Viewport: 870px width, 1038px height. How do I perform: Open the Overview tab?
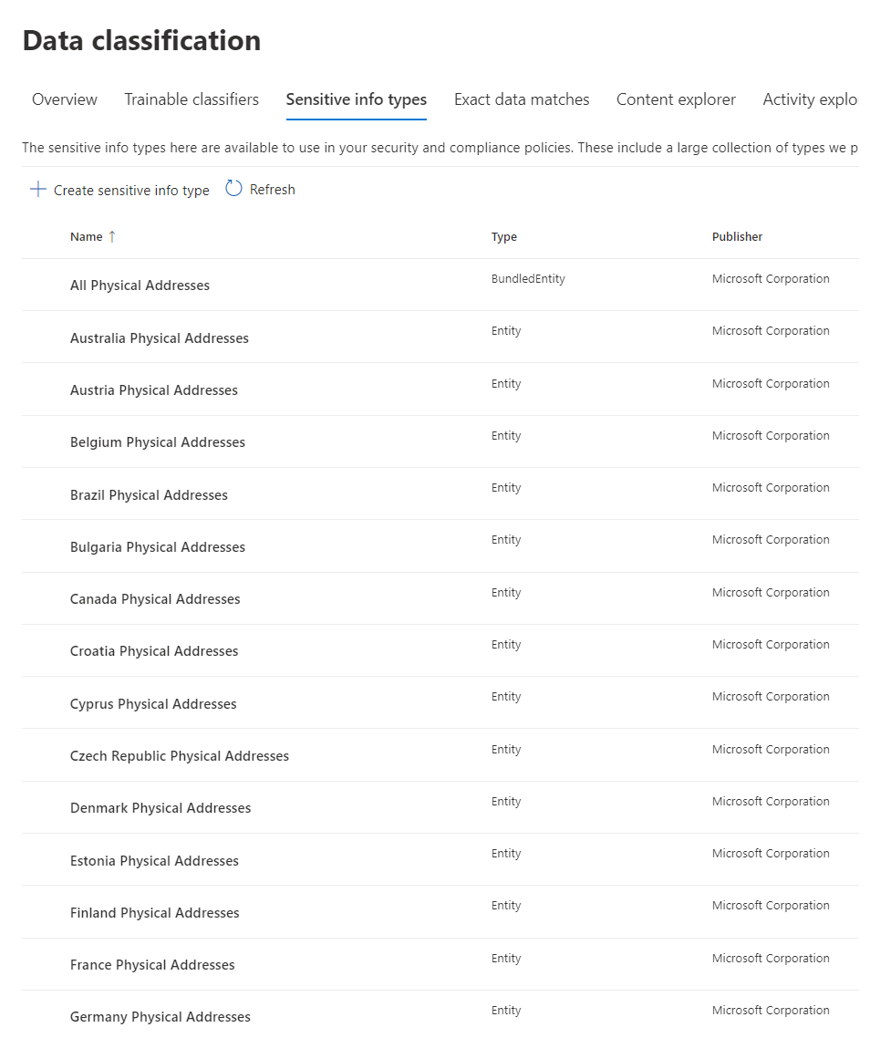tap(65, 99)
